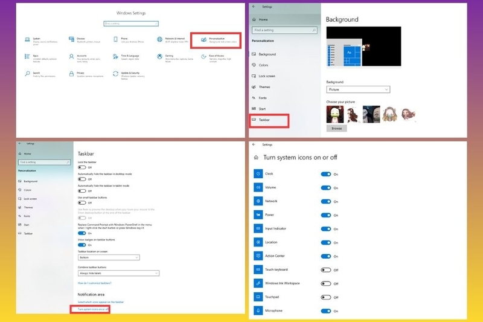Screen dimensions: 483x322
Task: Open Search magnifier category icon
Action: 27,74
